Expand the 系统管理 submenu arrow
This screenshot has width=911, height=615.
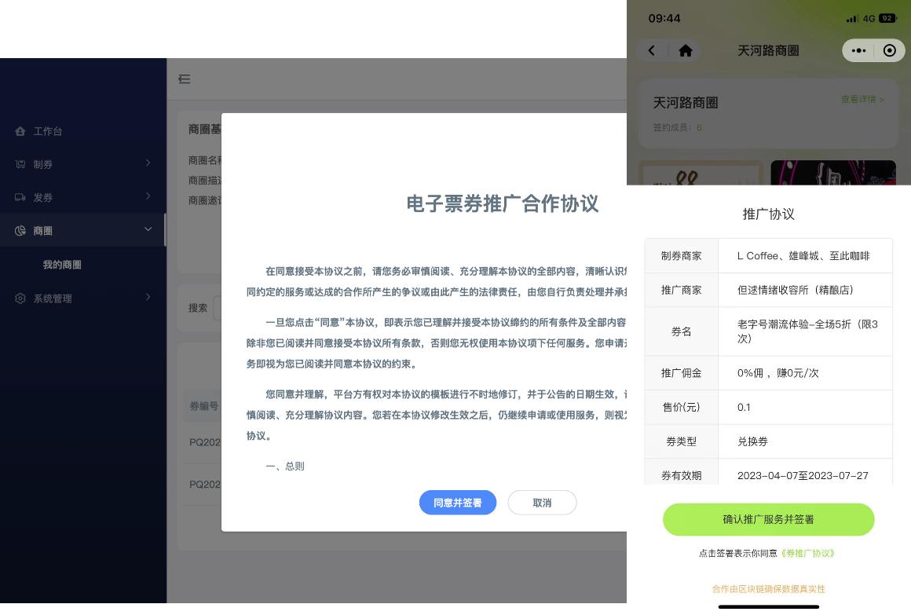point(148,298)
